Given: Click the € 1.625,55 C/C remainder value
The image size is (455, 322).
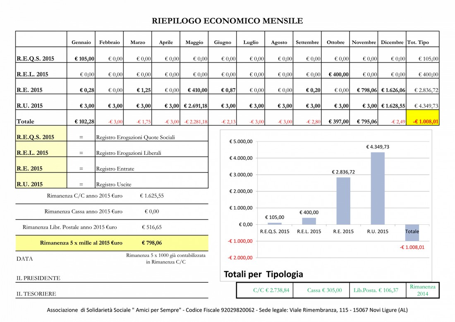Looking at the screenshot, I should click(152, 196).
